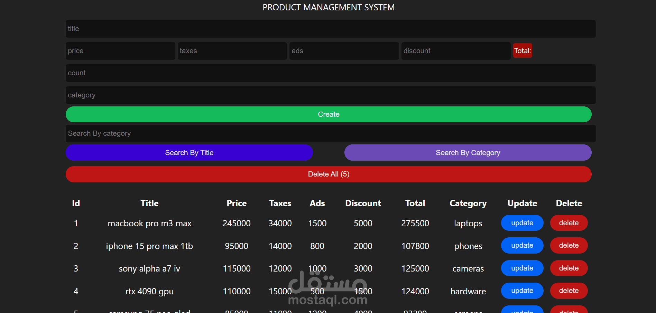Select the title cell 'macbook pro m3 max'
656x313 pixels.
[149, 224]
